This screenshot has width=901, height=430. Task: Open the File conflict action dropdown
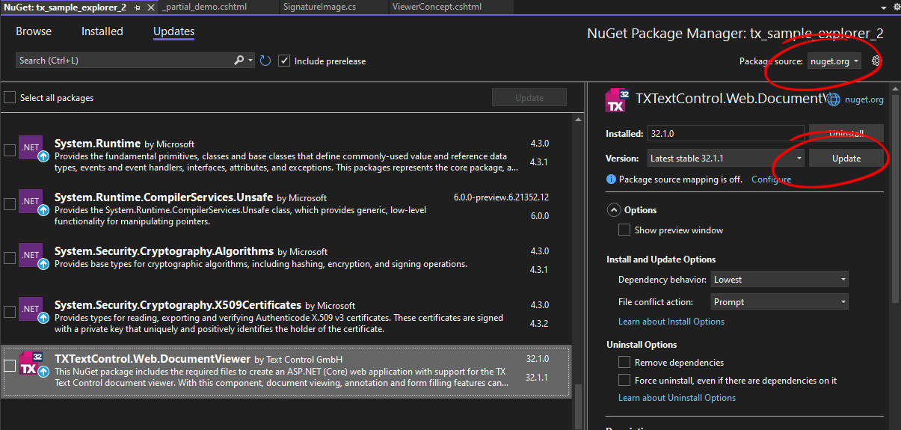point(779,302)
